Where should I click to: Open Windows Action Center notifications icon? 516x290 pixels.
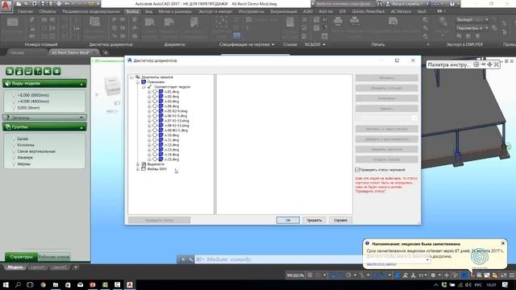(x=506, y=284)
